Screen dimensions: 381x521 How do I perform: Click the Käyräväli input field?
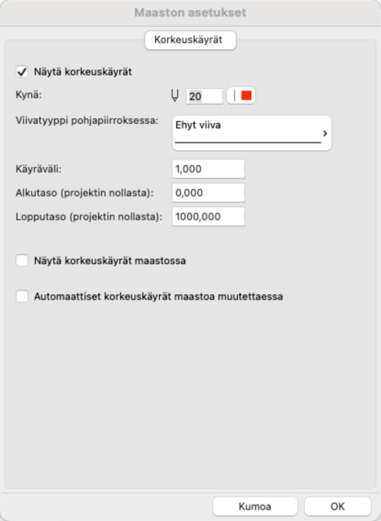208,169
